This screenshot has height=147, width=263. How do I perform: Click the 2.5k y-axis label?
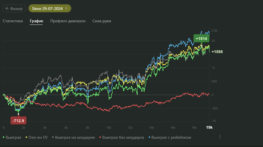(x=215, y=30)
